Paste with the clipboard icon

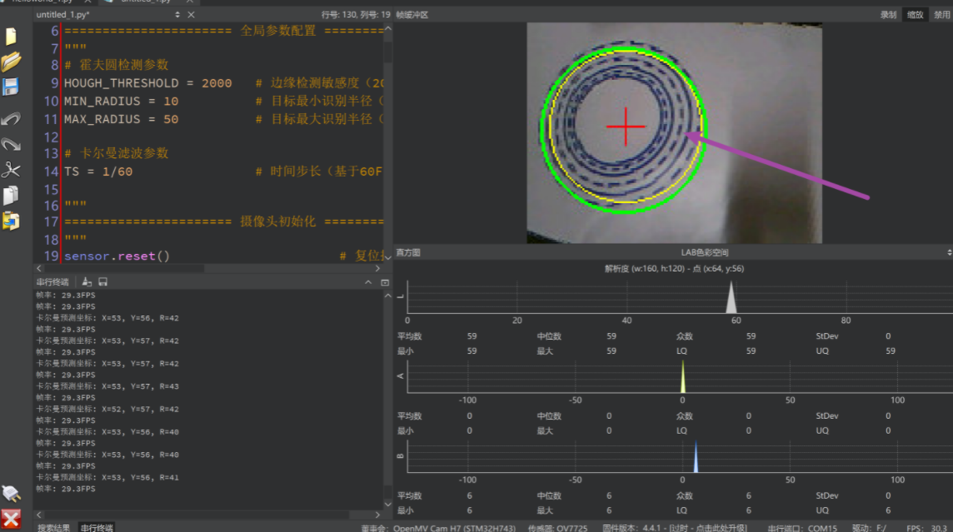coord(11,221)
